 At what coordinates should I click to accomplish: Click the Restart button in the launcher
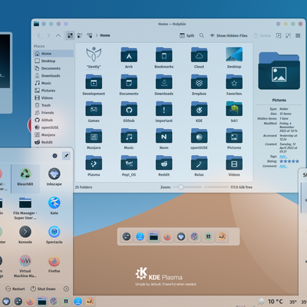click(x=15, y=289)
